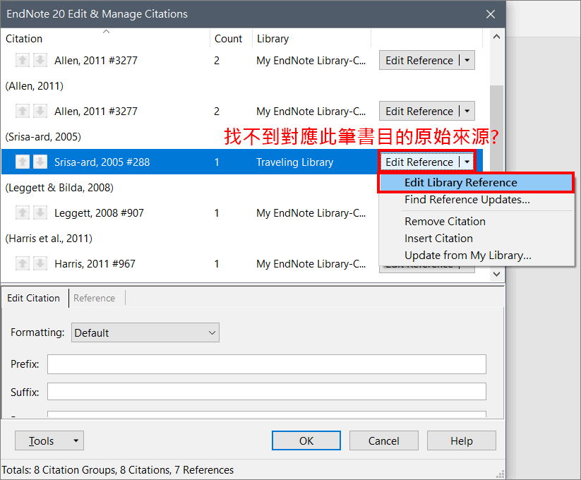The width and height of the screenshot is (581, 480).
Task: Move the Srisa-ard, 2005 #288 citation down
Action: pyautogui.click(x=40, y=162)
